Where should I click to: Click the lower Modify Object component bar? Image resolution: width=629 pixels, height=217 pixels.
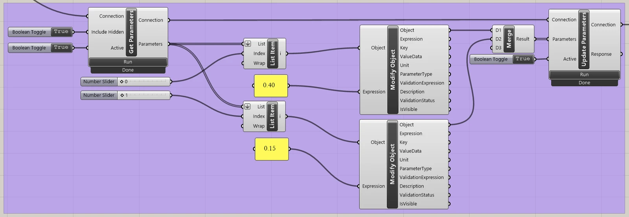[x=392, y=164]
